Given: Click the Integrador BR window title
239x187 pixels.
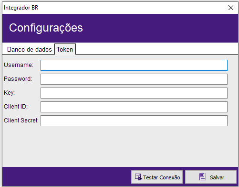Looking at the screenshot, I should 21,8.
